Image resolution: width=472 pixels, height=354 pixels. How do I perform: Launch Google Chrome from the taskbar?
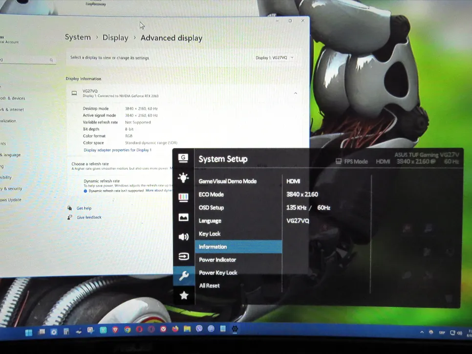(128, 330)
